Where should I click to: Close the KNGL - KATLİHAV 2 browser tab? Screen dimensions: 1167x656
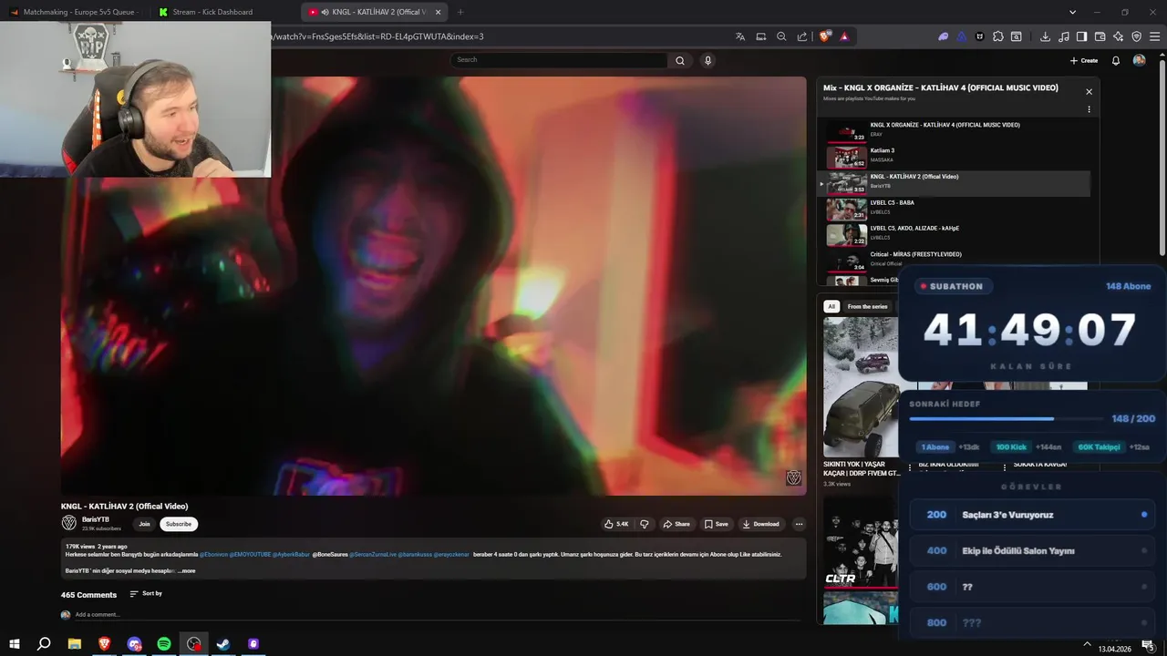click(x=439, y=12)
